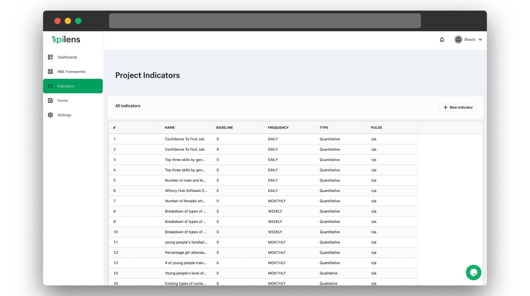530x296 pixels.
Task: Open the green chat bubble widget
Action: 473,272
